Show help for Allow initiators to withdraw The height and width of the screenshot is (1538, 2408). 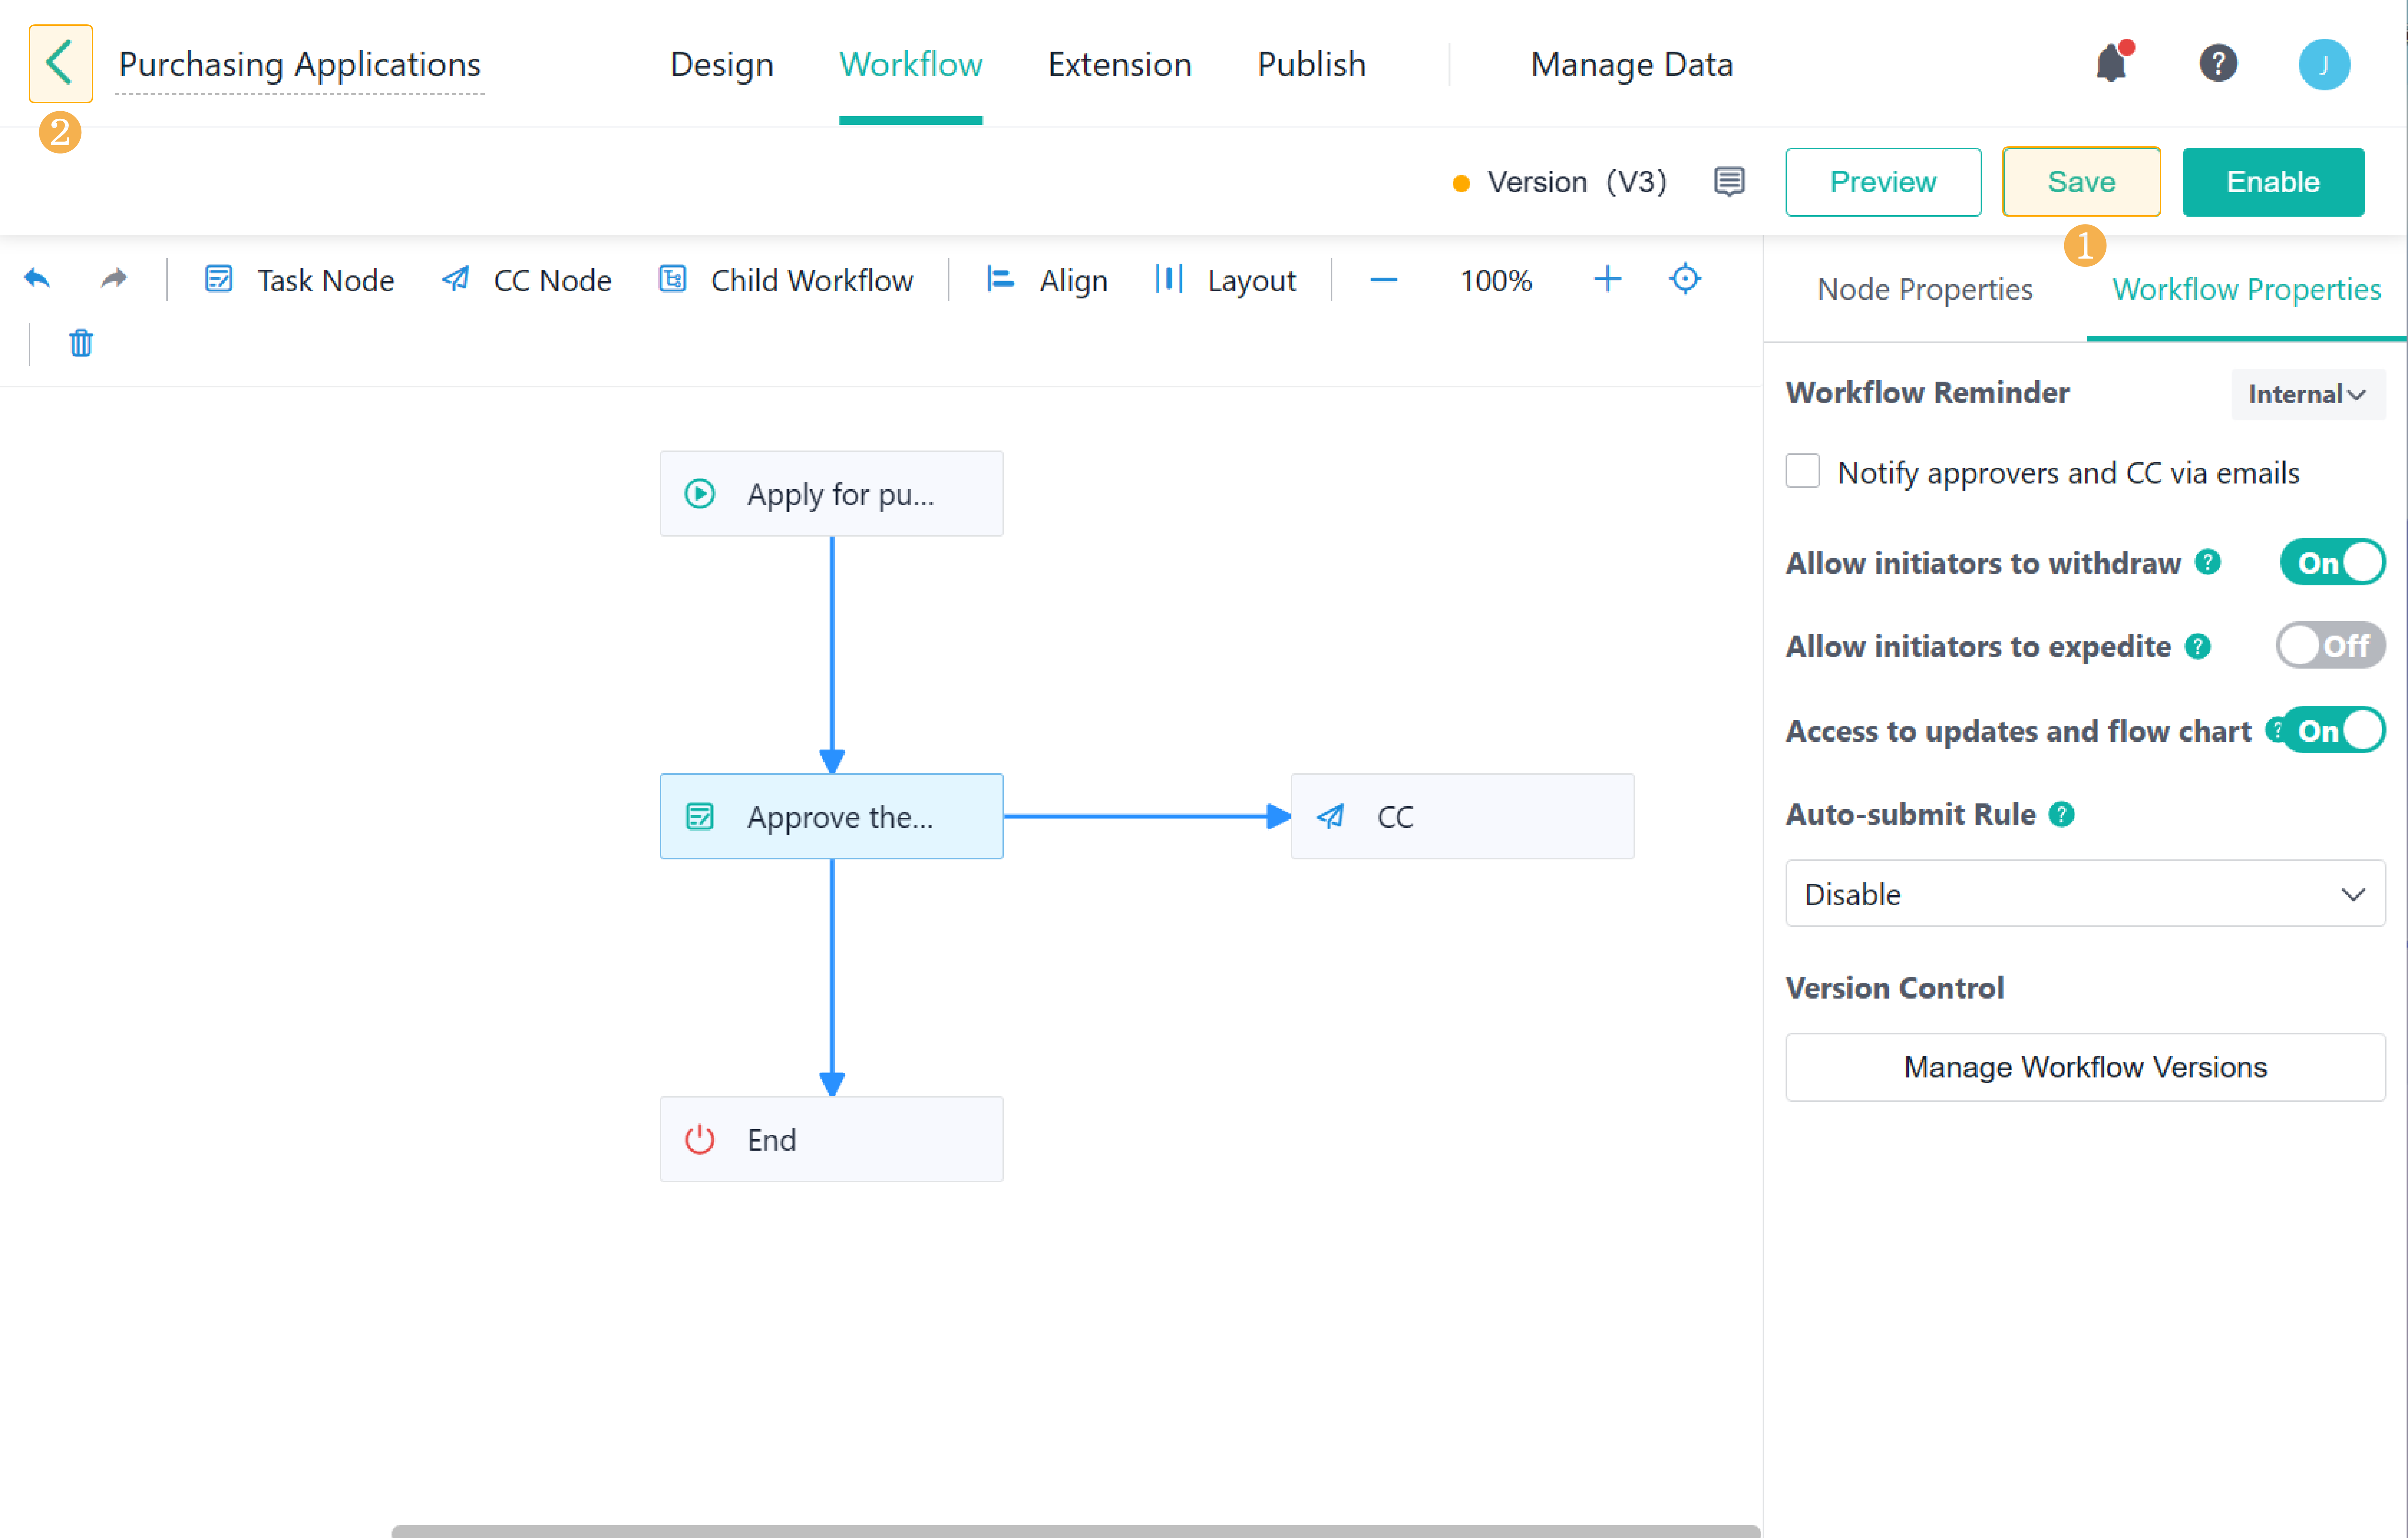pyautogui.click(x=2208, y=562)
